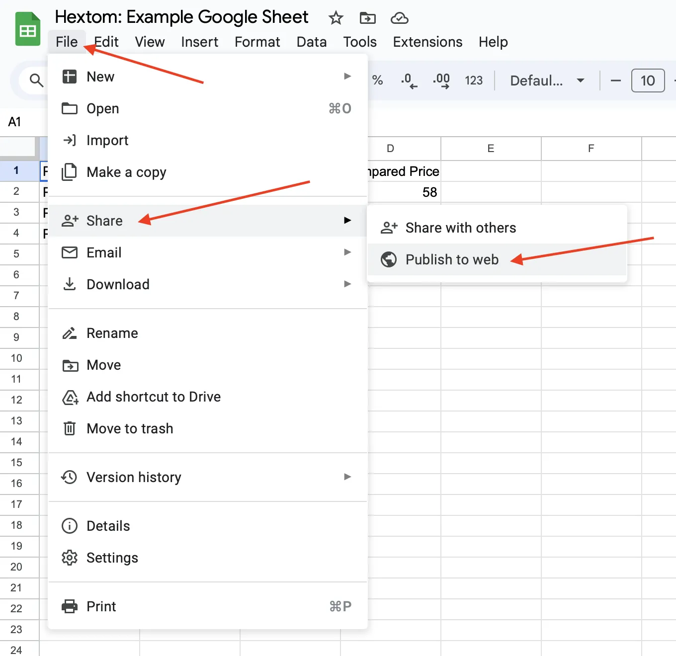Click the Share person-plus icon
This screenshot has width=676, height=656.
(70, 221)
